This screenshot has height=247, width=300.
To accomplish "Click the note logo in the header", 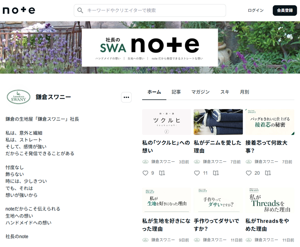I will [x=19, y=10].
